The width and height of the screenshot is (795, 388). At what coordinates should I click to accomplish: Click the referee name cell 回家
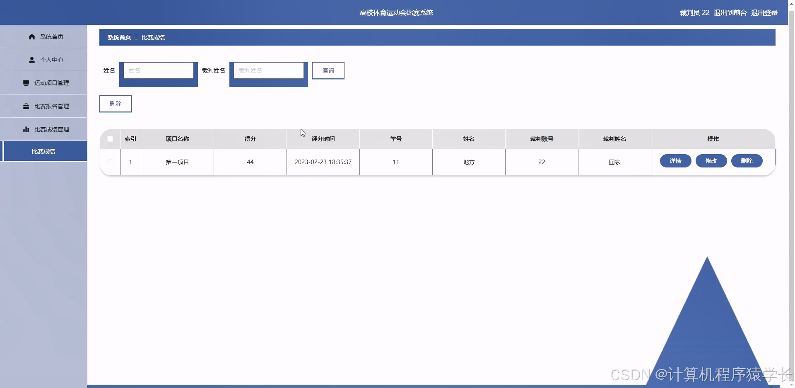click(x=614, y=162)
